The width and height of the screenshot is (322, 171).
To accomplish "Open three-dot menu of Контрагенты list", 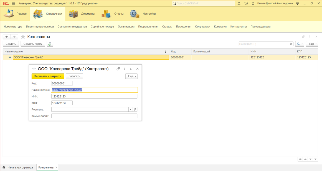I will pos(310,37).
